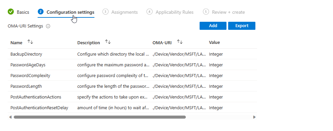The width and height of the screenshot is (333, 131).
Task: Click the OMA-URI cell of PostAuthenticationActions row
Action: (179, 97)
